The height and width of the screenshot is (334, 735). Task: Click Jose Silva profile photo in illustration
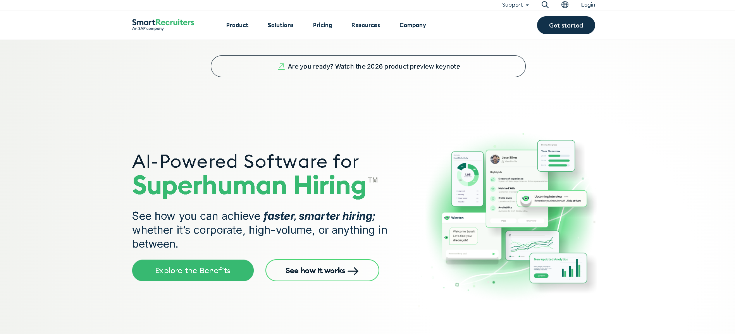495,159
